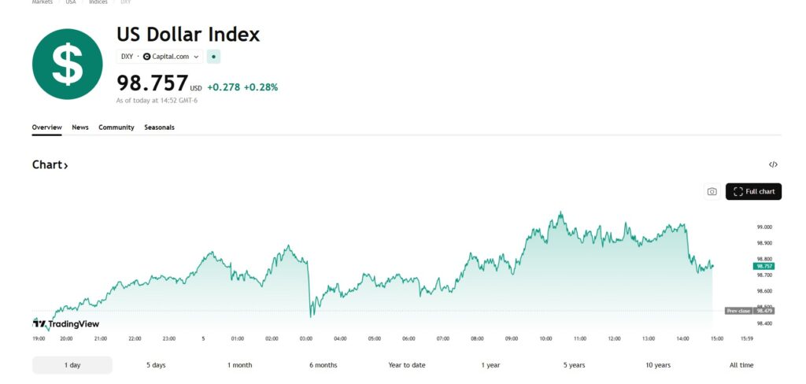Click the Capital.com provider logo icon
The height and width of the screenshot is (384, 806).
click(146, 57)
